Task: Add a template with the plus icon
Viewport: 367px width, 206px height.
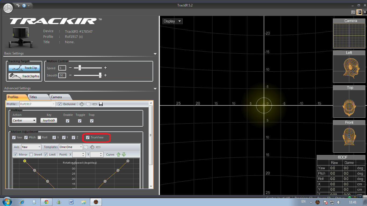Action: click(92, 147)
